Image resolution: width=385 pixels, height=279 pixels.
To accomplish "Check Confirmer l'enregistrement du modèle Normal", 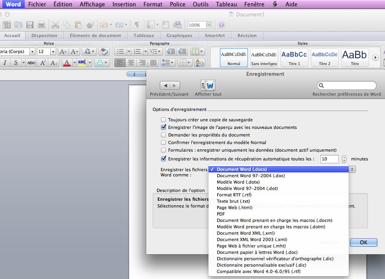I will [163, 142].
